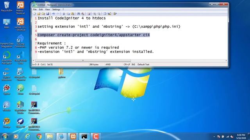Click the left scroll arrow of horizontal scrollbar

pos(33,61)
